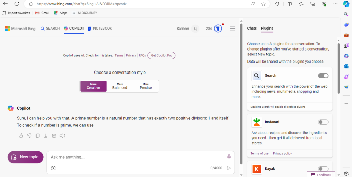The height and width of the screenshot is (177, 352).
Task: Open the sidebar Outlook icon
Action: point(346,66)
